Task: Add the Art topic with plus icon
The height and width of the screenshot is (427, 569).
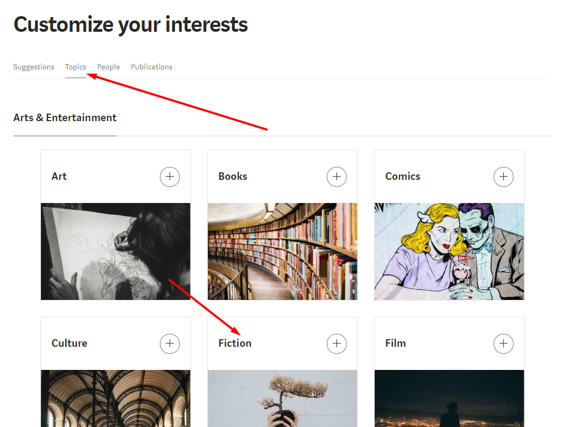Action: [x=170, y=177]
